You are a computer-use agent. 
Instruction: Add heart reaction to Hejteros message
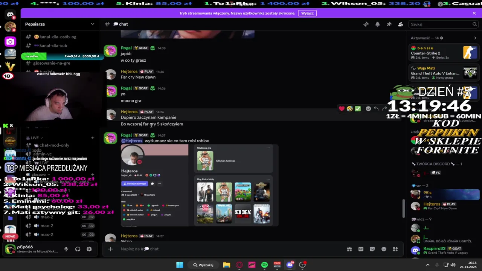coord(342,109)
